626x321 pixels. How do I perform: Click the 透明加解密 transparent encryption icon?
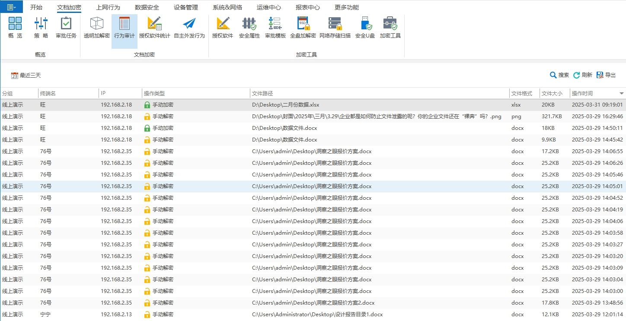click(x=96, y=27)
